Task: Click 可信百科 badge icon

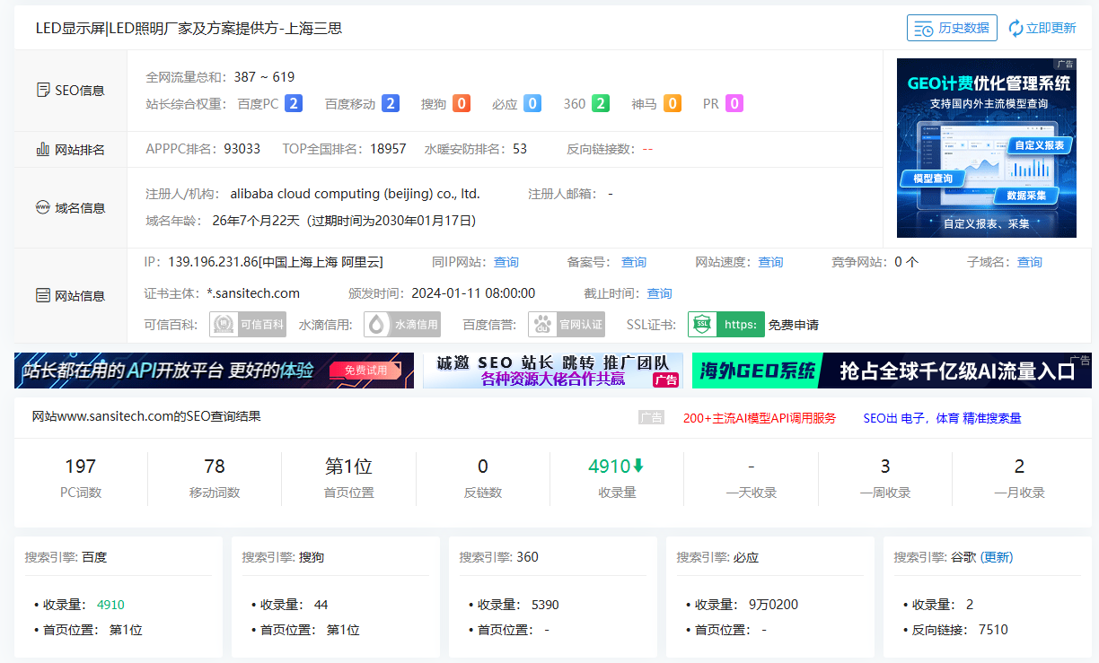Action: pos(248,324)
